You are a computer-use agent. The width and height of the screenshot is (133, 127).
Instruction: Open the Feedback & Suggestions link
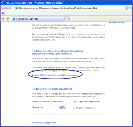coord(44,123)
